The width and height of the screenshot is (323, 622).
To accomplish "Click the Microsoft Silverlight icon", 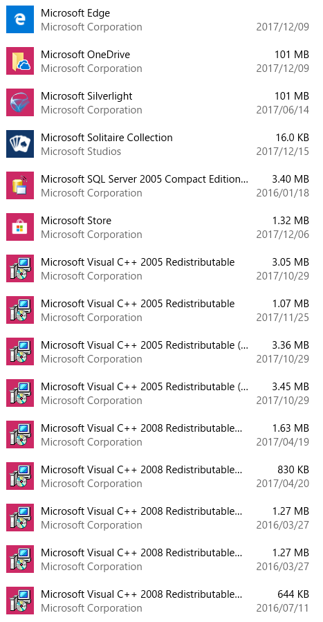I will [x=20, y=102].
